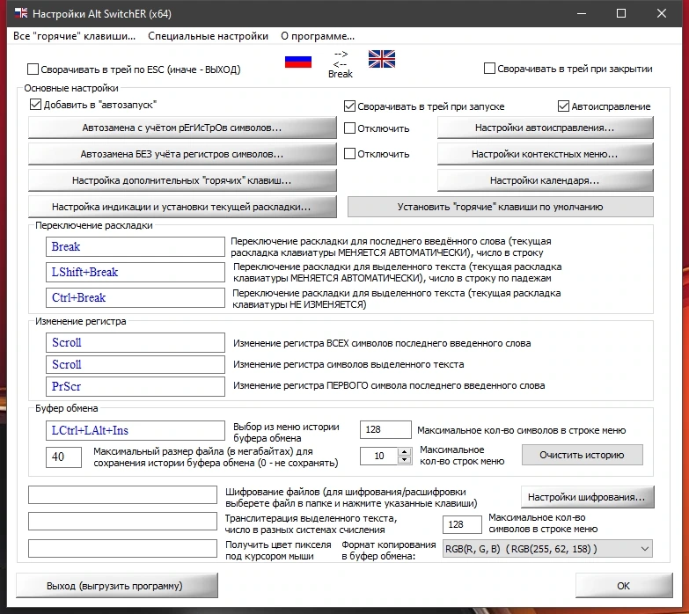Click the 'Break' hotkey field
Image resolution: width=689 pixels, height=614 pixels.
[136, 247]
